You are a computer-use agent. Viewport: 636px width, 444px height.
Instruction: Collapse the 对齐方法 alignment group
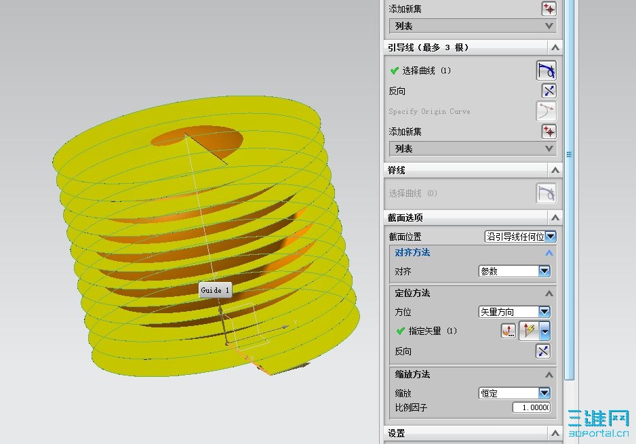click(549, 253)
